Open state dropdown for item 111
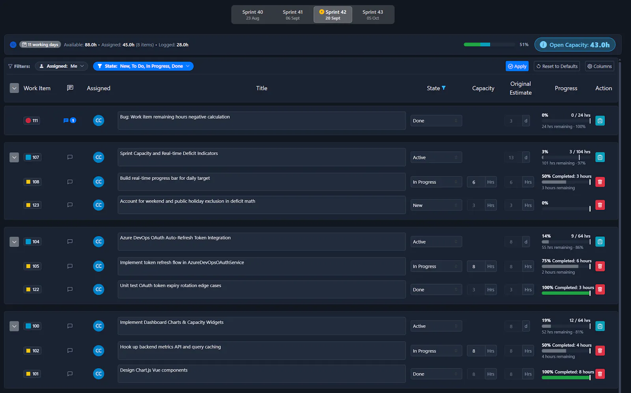631x393 pixels. coord(436,121)
